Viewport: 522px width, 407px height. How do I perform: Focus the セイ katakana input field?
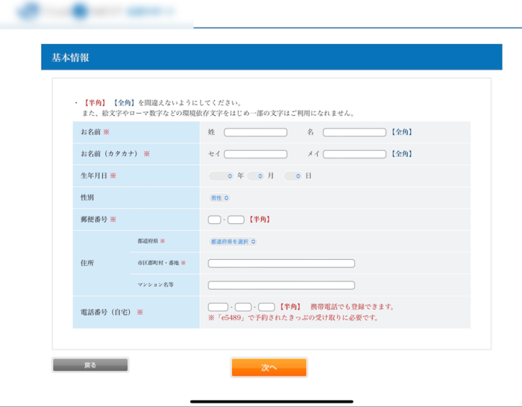click(255, 155)
